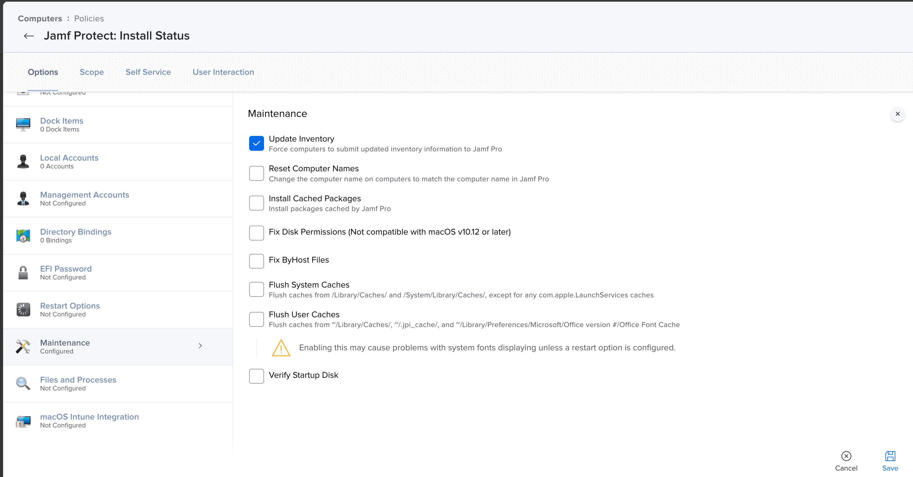Click '0 Bindings' under Directory Bindings
Screen dimensions: 913x477
[x=56, y=240]
